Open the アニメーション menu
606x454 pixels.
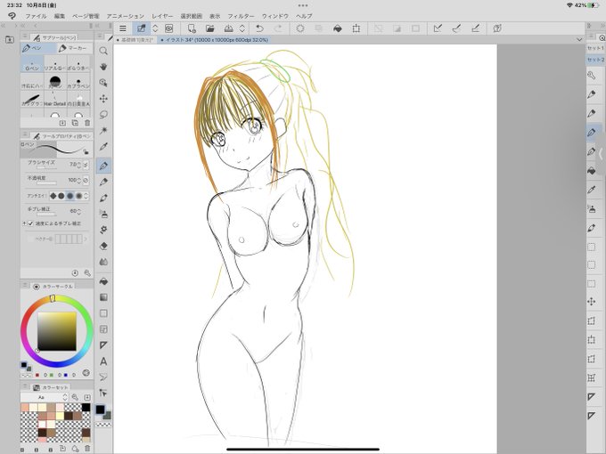pos(126,16)
